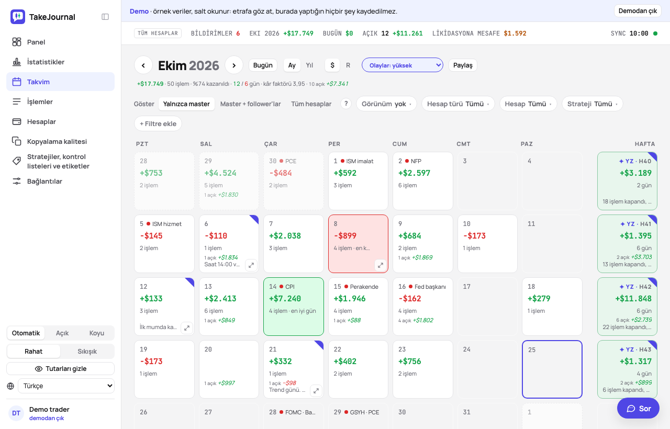
Task: Click the TakeJournal logo icon
Action: tap(18, 17)
